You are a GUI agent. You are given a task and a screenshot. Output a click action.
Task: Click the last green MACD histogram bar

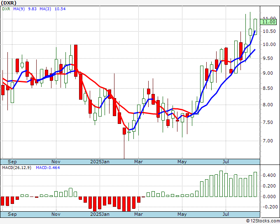255,184
